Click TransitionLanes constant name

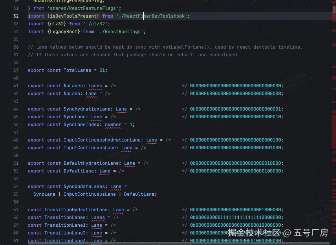65,218
